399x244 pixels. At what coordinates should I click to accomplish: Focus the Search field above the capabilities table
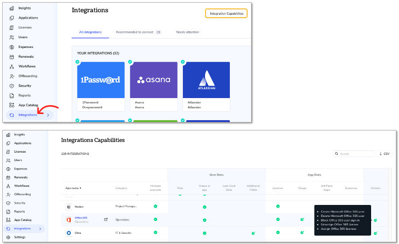pyautogui.click(x=353, y=154)
